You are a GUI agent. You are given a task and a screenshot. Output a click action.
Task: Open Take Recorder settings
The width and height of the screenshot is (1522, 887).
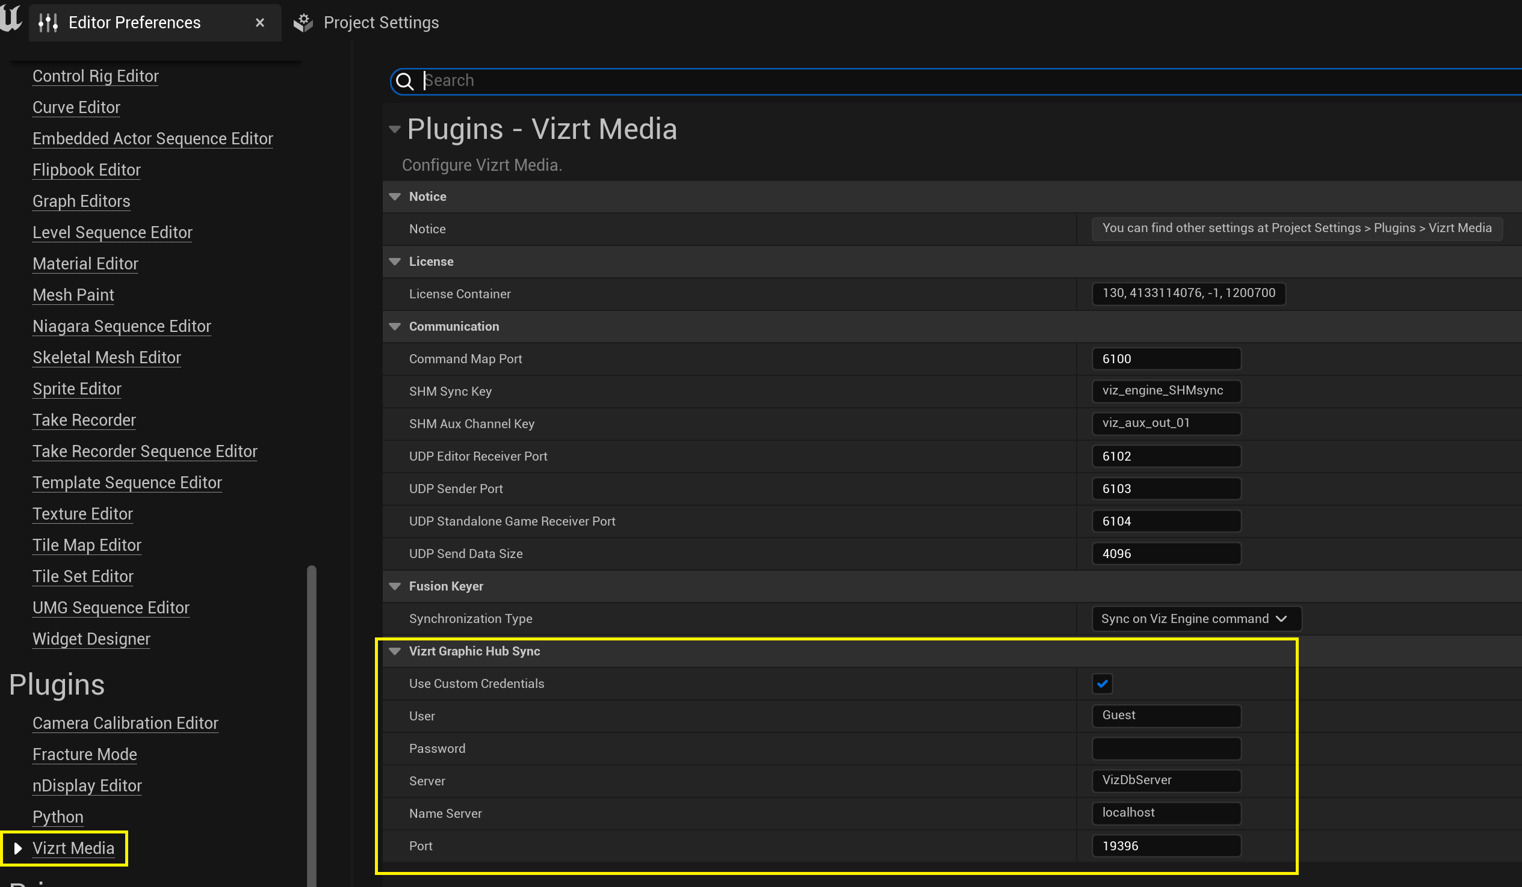tap(84, 420)
